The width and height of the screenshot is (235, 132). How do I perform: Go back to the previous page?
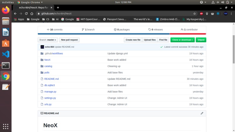[x=15, y=14]
